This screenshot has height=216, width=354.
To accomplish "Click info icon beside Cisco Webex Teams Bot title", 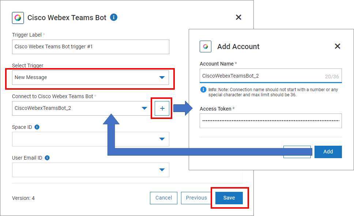I will 114,17.
